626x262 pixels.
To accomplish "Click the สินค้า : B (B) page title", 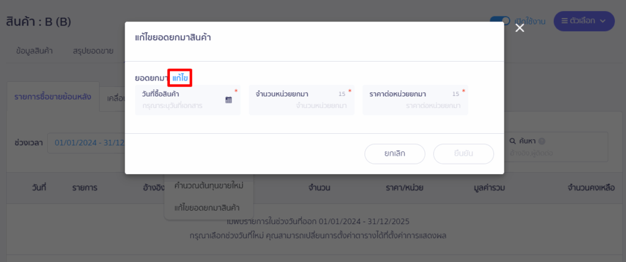I will click(x=39, y=22).
